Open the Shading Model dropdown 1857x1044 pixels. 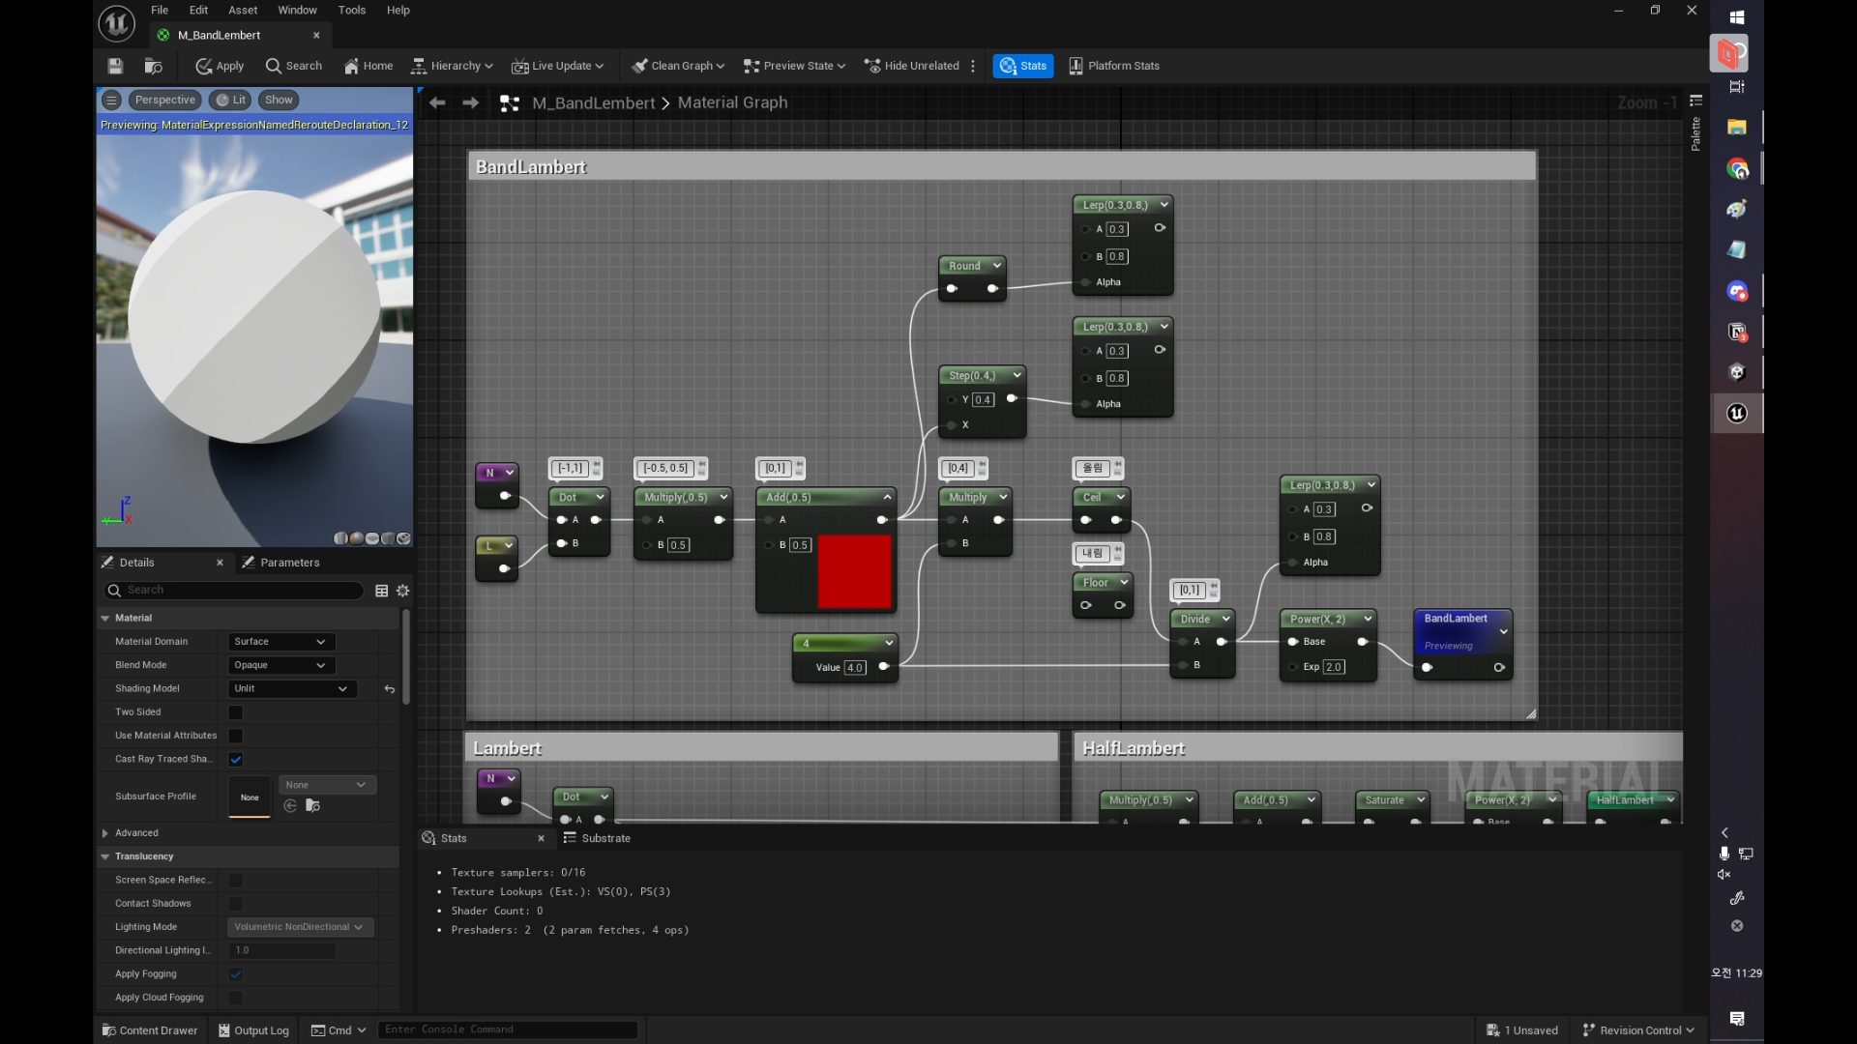[290, 689]
